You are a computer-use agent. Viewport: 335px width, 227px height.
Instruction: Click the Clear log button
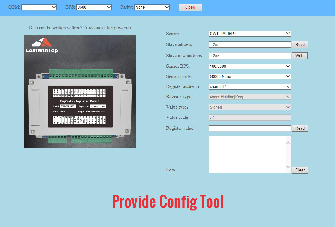click(x=300, y=170)
